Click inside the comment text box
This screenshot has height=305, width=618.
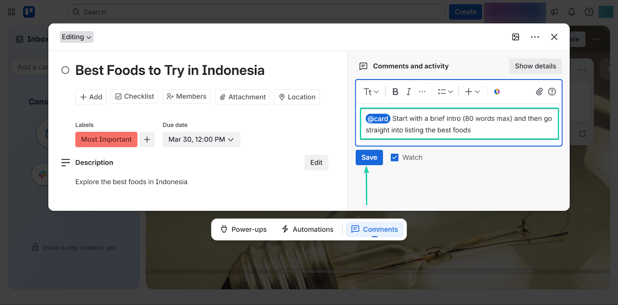(x=459, y=124)
